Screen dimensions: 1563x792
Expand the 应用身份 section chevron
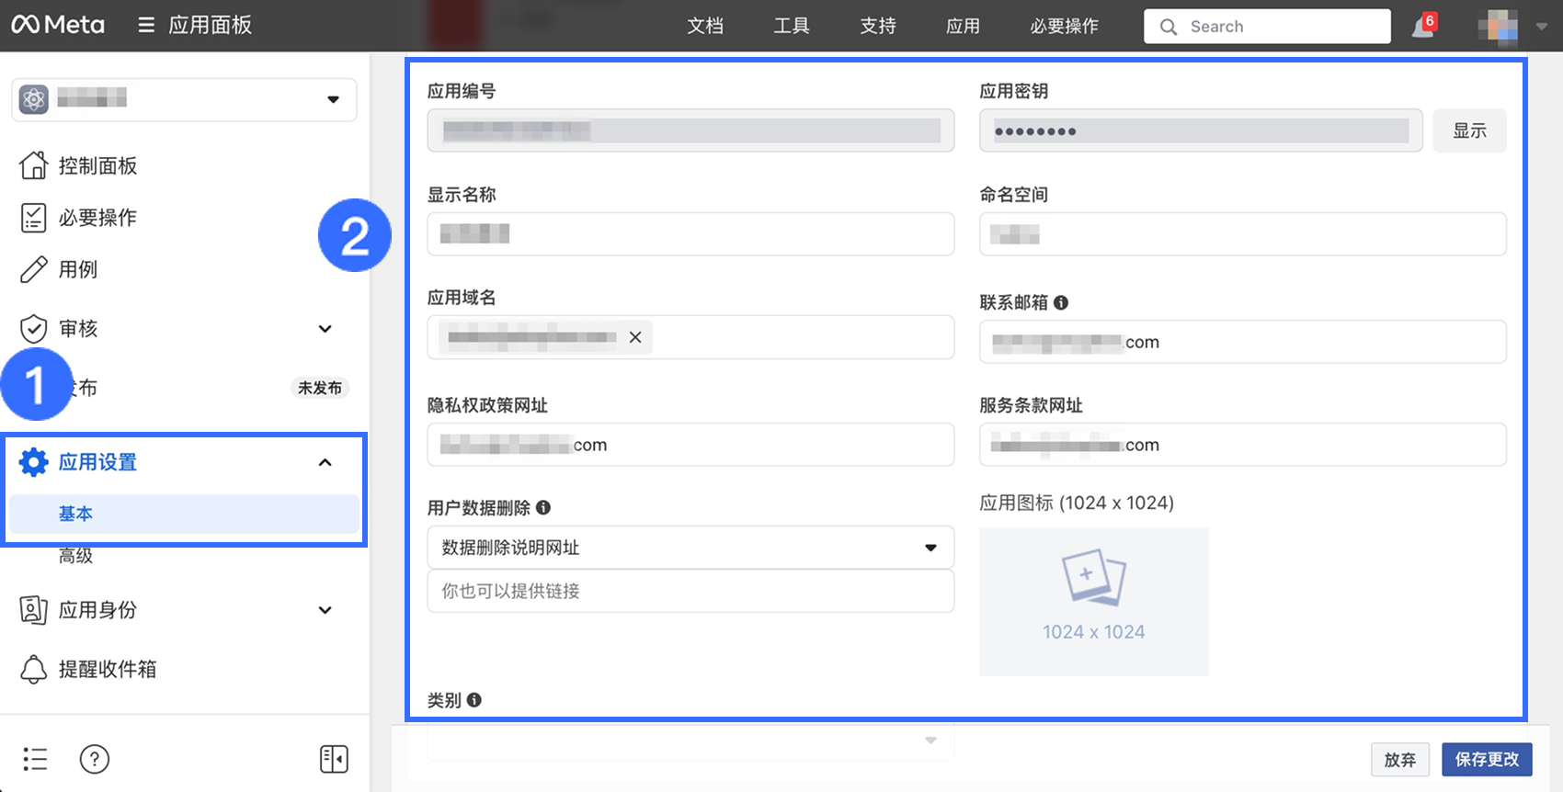click(325, 610)
